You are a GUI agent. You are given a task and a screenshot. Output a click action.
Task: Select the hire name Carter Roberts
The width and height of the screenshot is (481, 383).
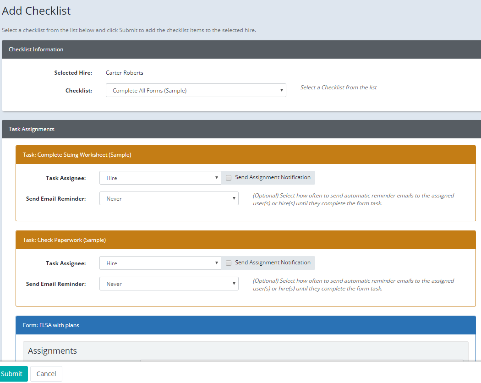[x=124, y=72]
